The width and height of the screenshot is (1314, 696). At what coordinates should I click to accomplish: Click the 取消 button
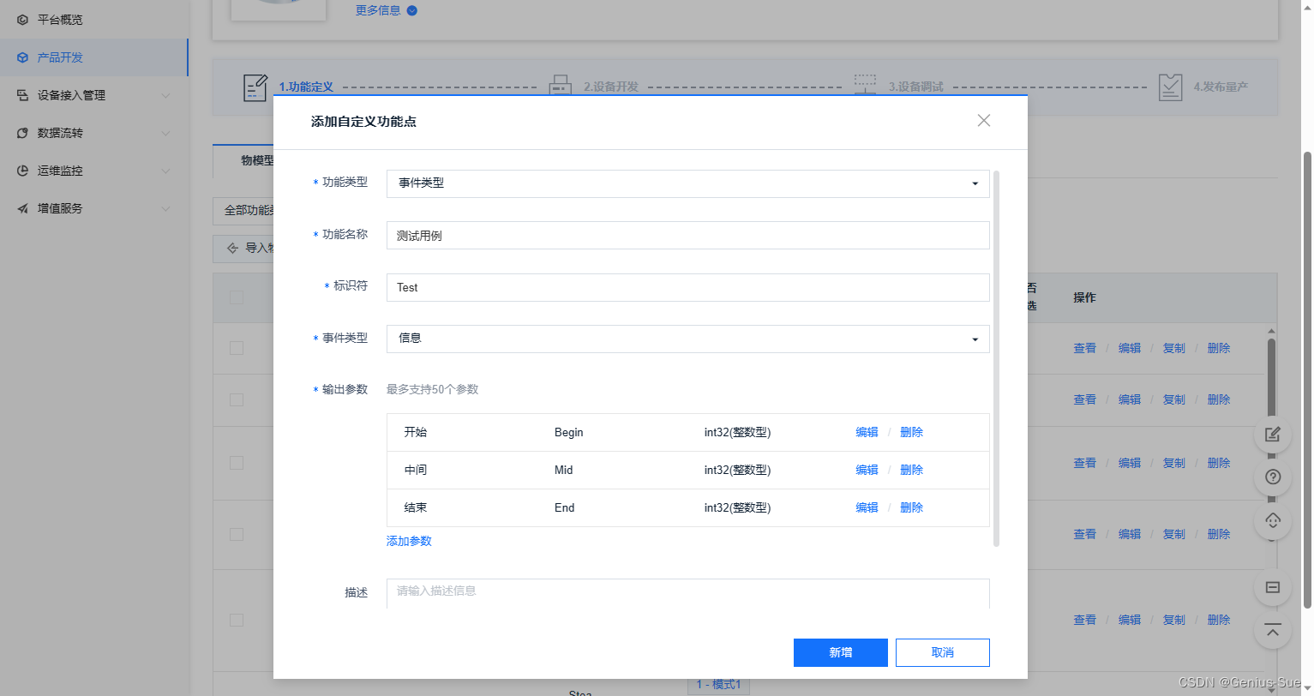click(x=943, y=652)
